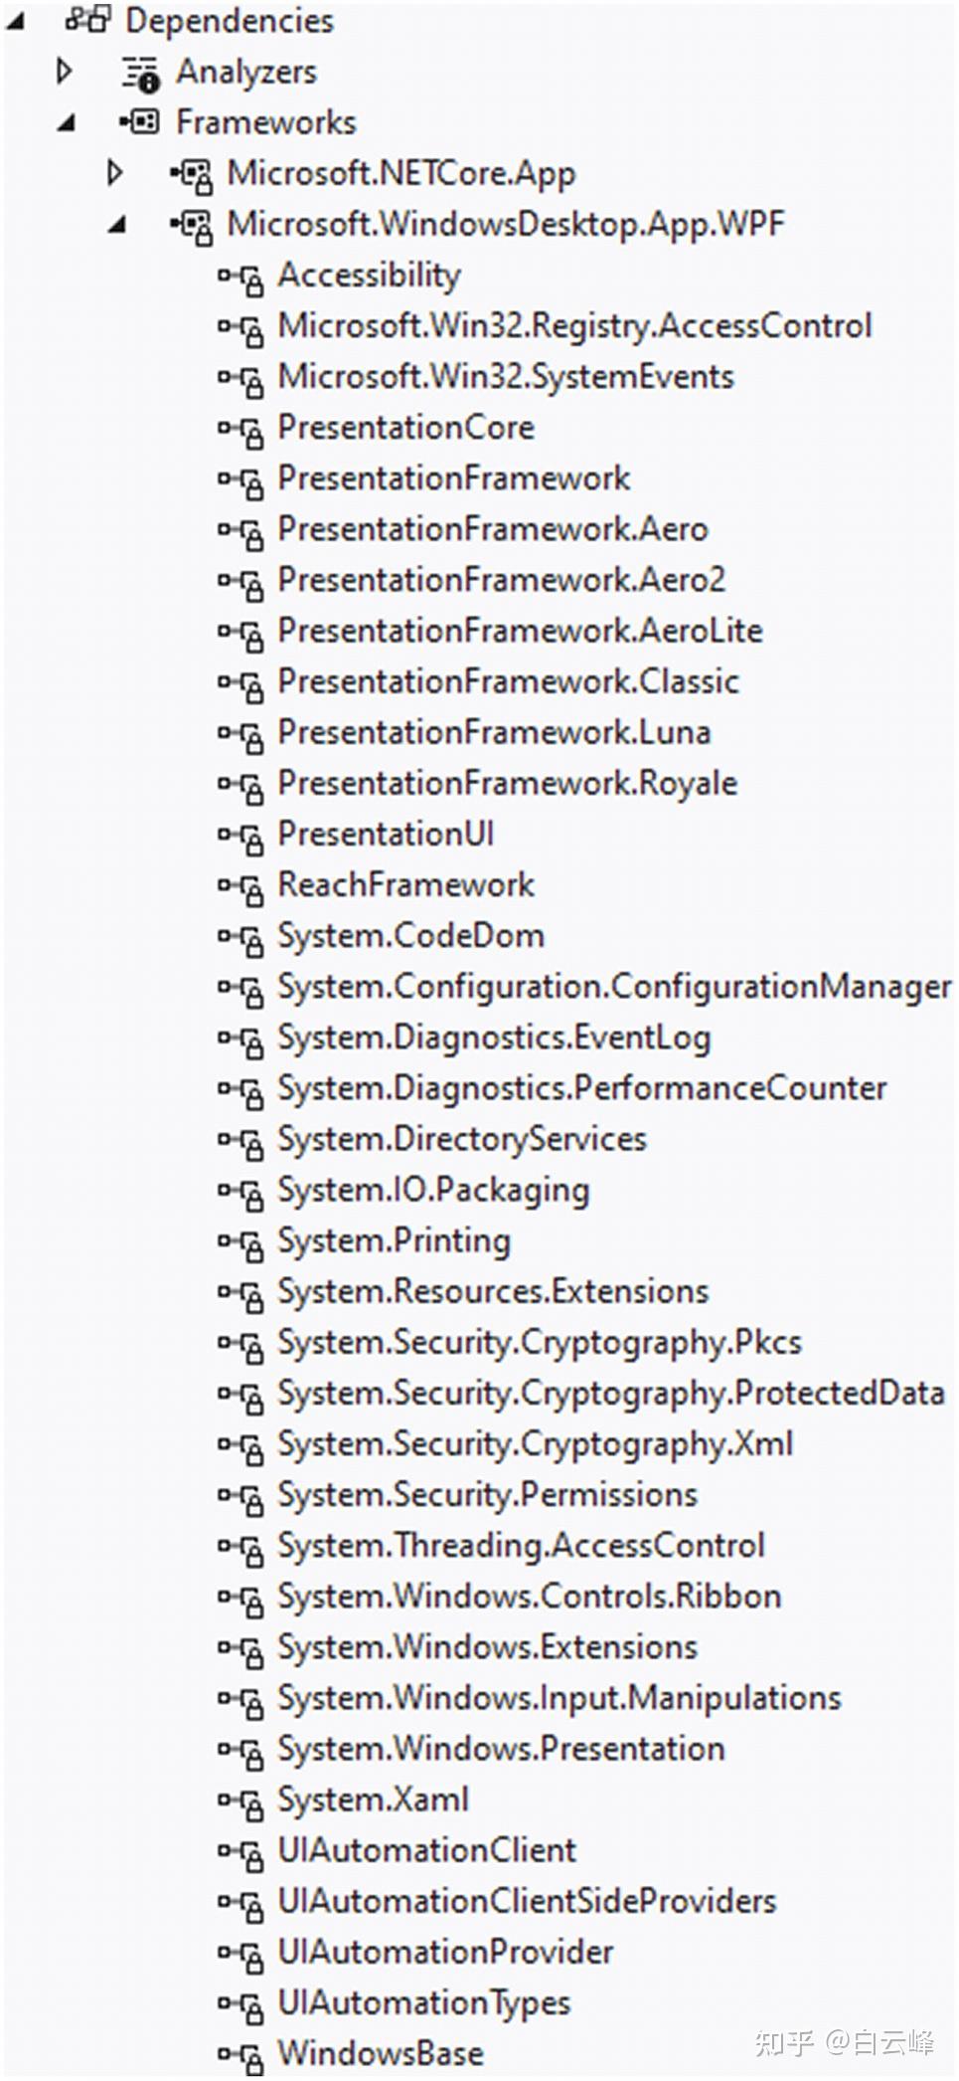This screenshot has width=959, height=2081.
Task: Collapse the Frameworks node arrow
Action: [x=66, y=123]
